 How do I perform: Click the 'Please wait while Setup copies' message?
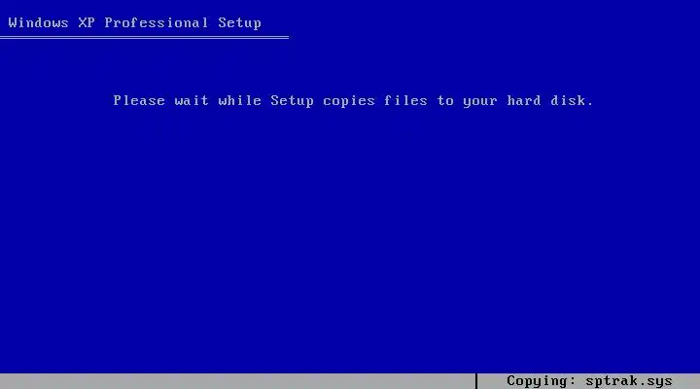click(x=353, y=100)
